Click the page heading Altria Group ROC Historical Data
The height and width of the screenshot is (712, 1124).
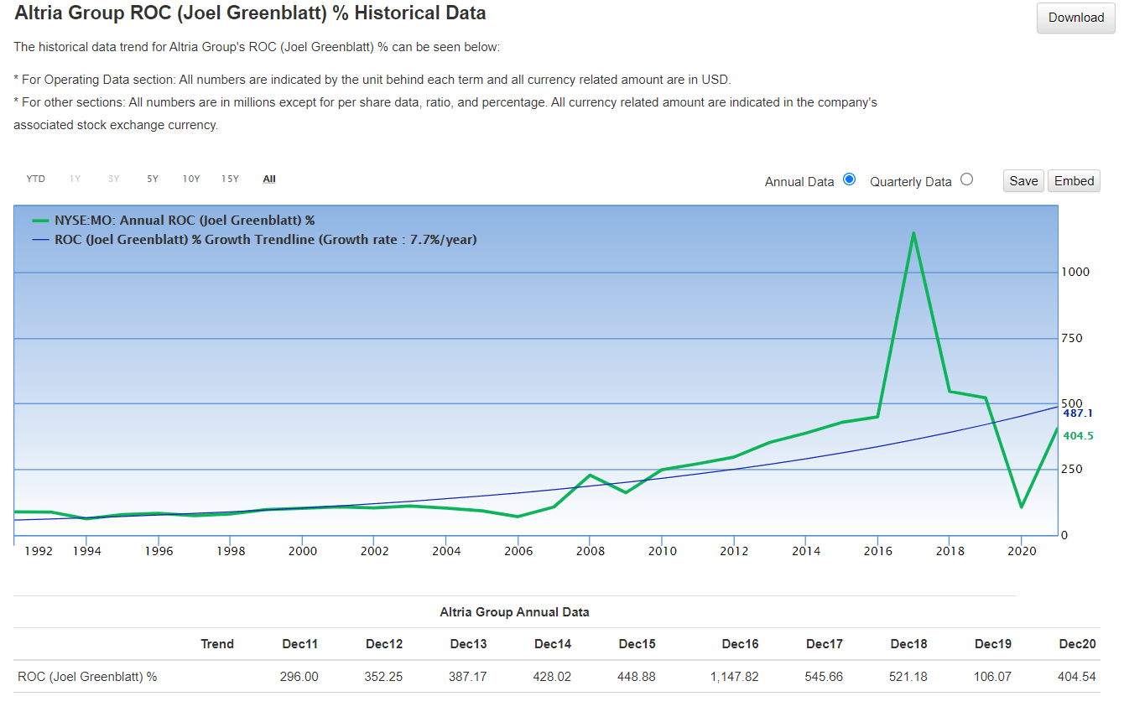[x=250, y=13]
